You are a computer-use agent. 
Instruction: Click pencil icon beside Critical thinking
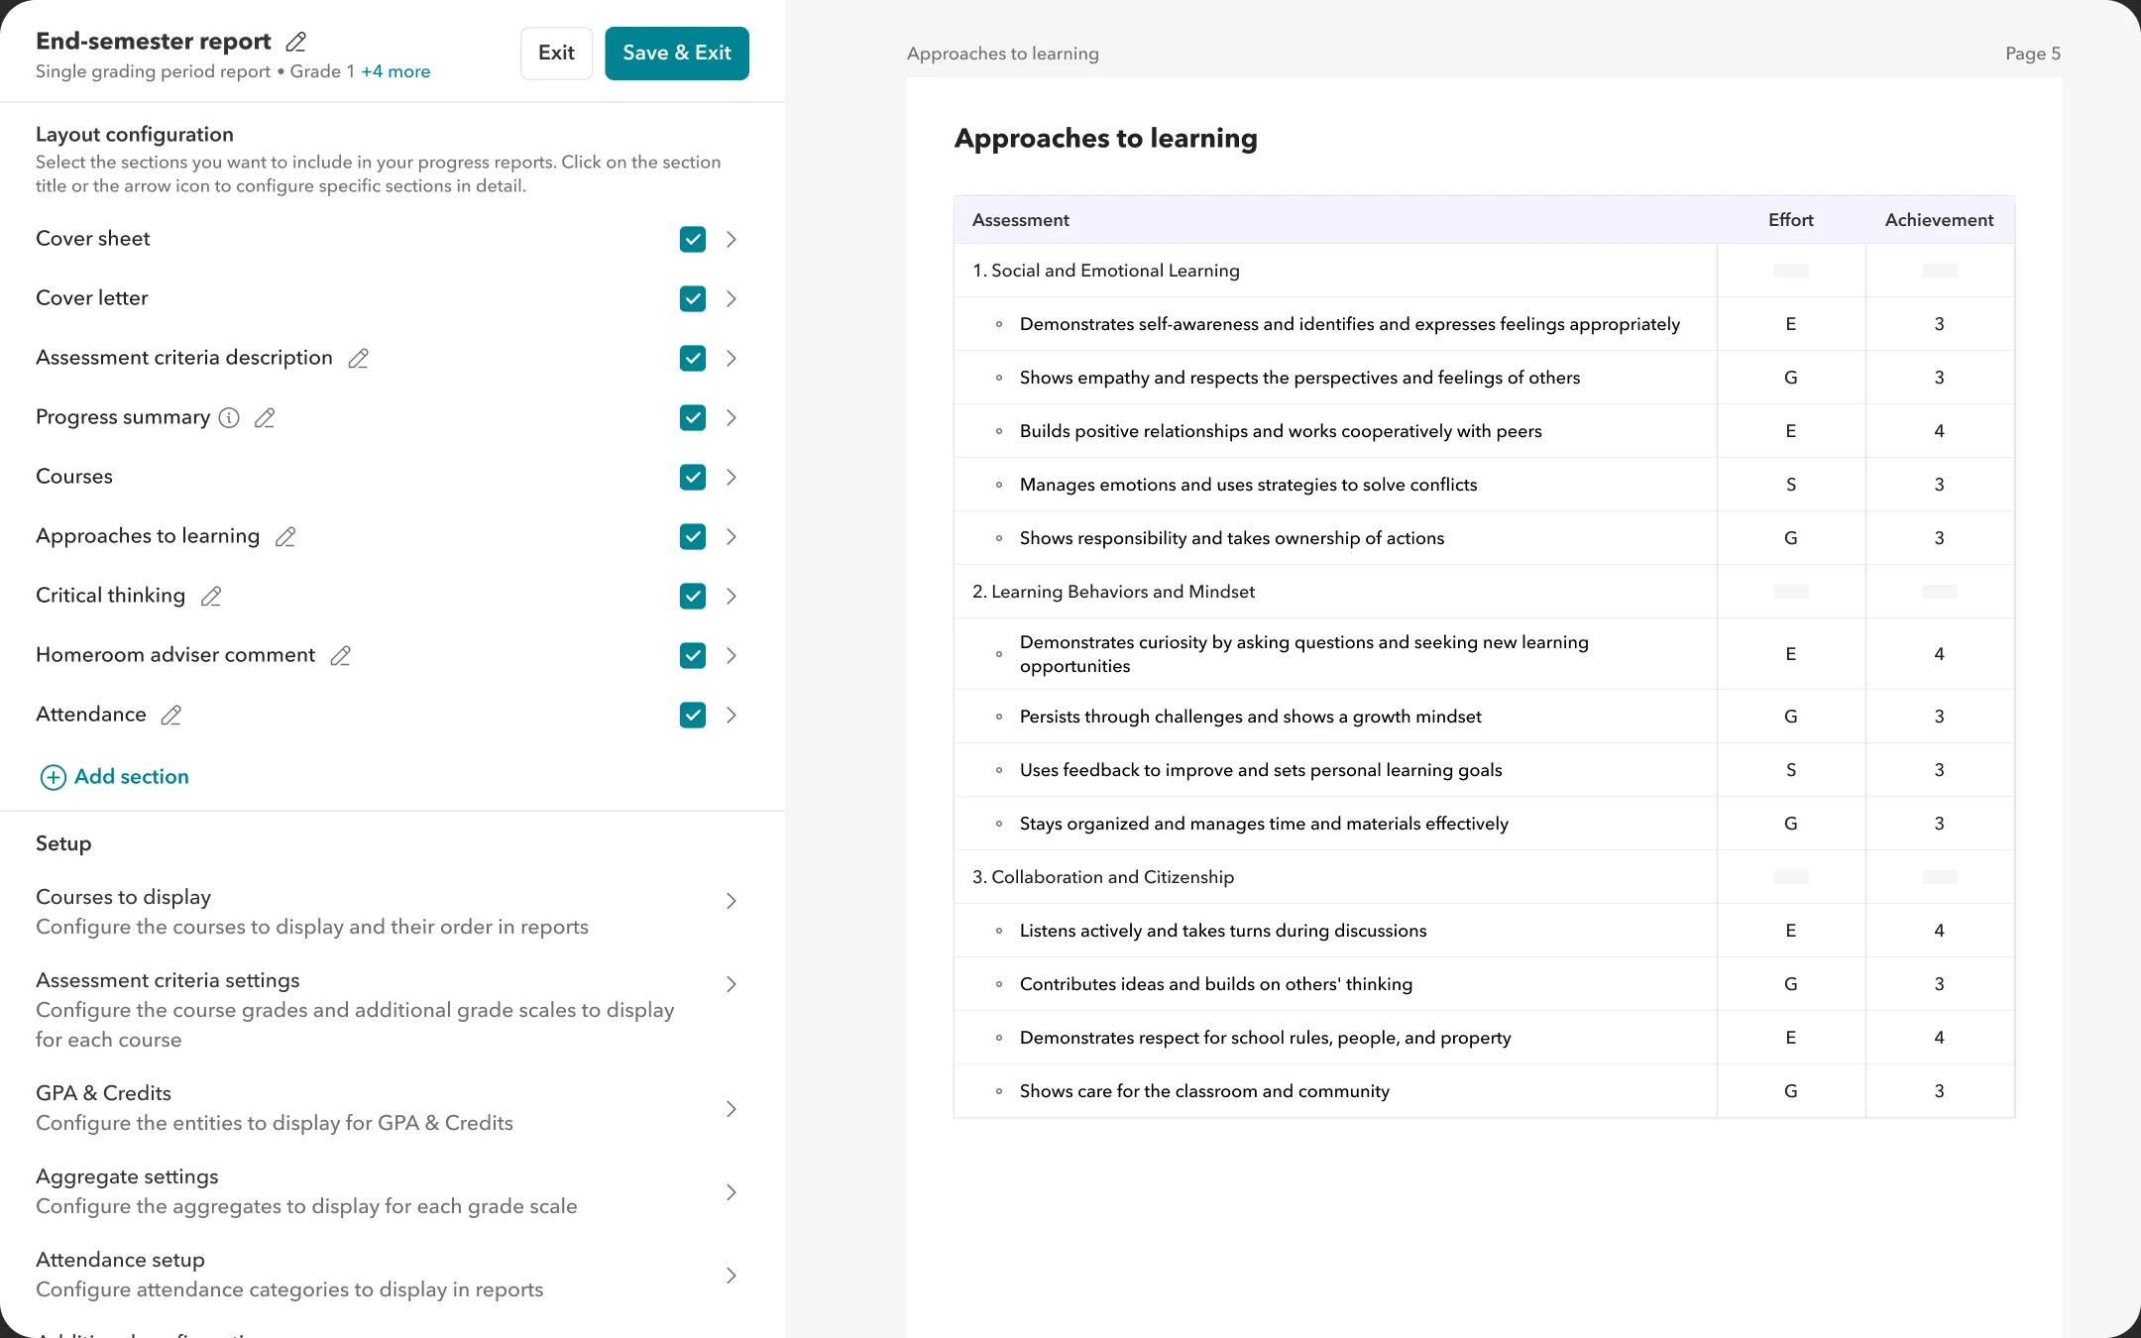tap(211, 596)
